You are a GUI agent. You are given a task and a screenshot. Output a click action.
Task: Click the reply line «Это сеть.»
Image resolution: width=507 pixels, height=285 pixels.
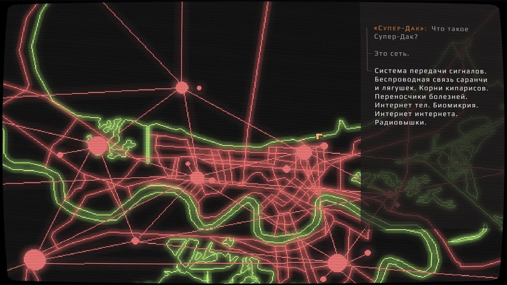392,53
